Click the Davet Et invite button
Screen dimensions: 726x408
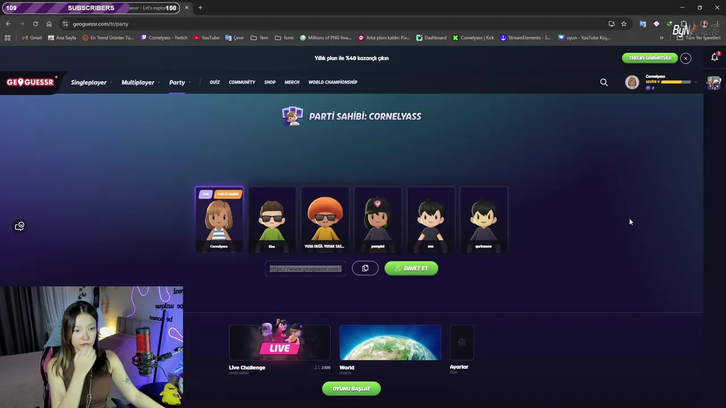pyautogui.click(x=411, y=269)
